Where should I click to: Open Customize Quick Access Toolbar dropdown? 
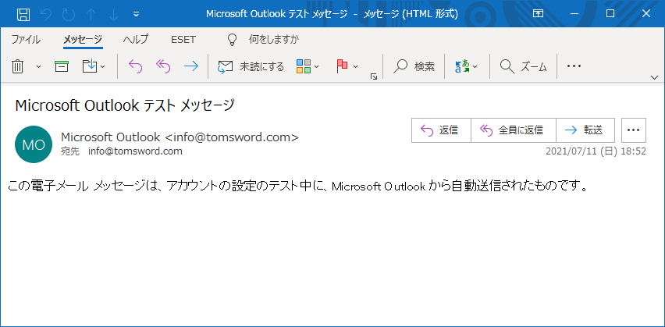click(136, 14)
